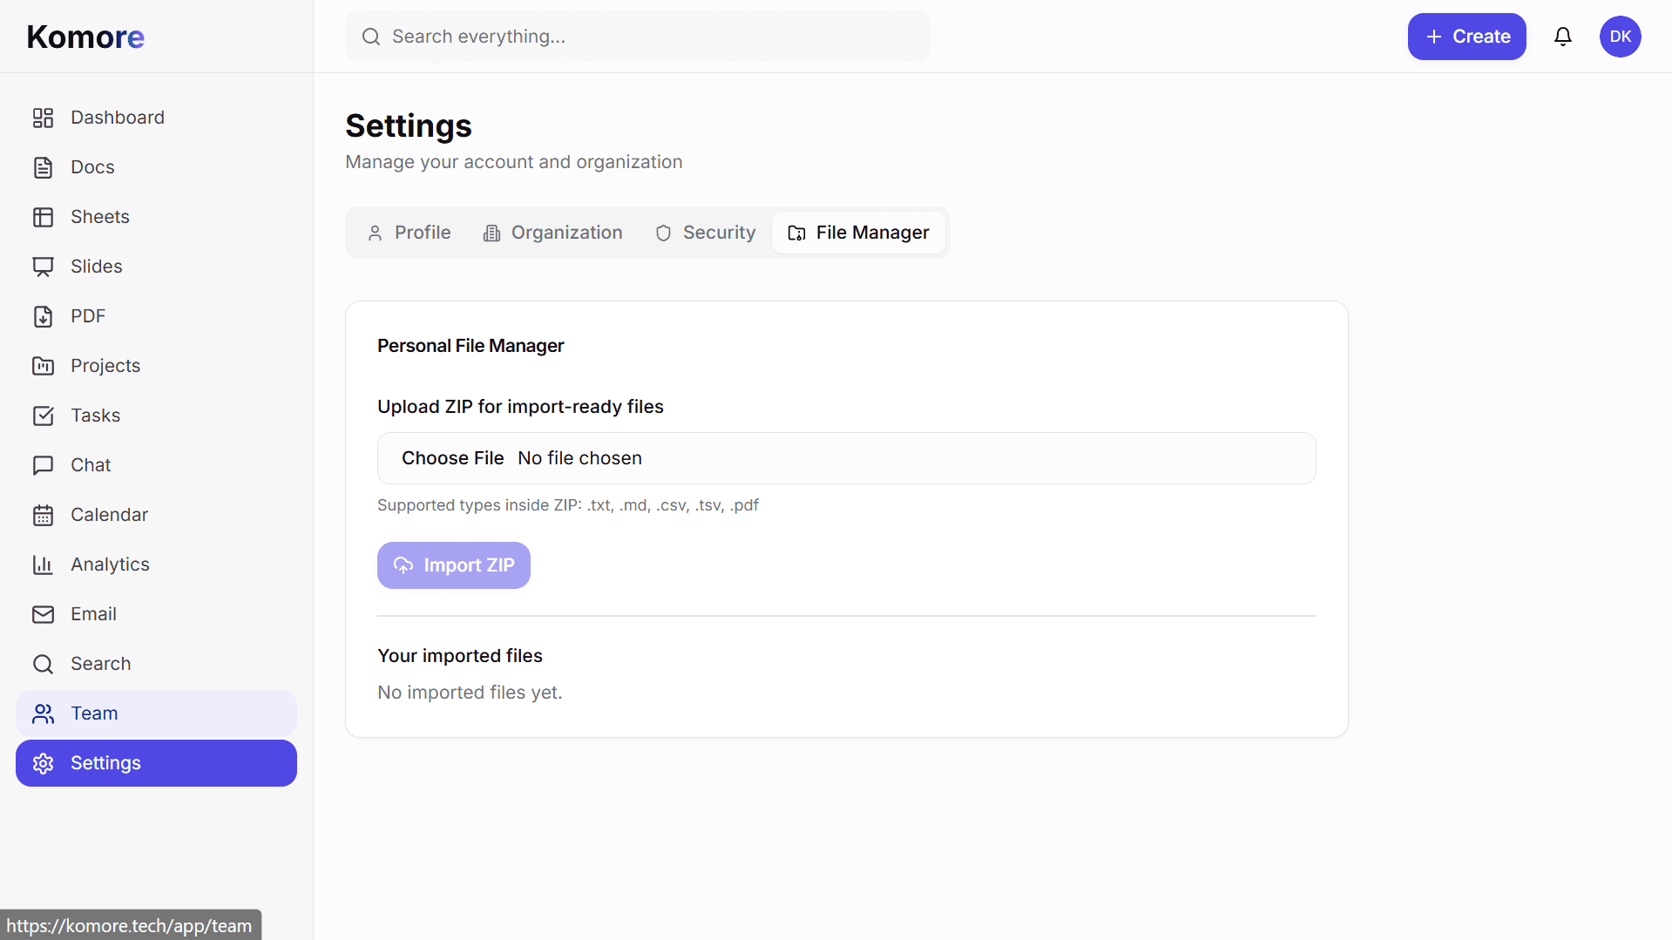Open the Analytics chart icon

tap(44, 564)
